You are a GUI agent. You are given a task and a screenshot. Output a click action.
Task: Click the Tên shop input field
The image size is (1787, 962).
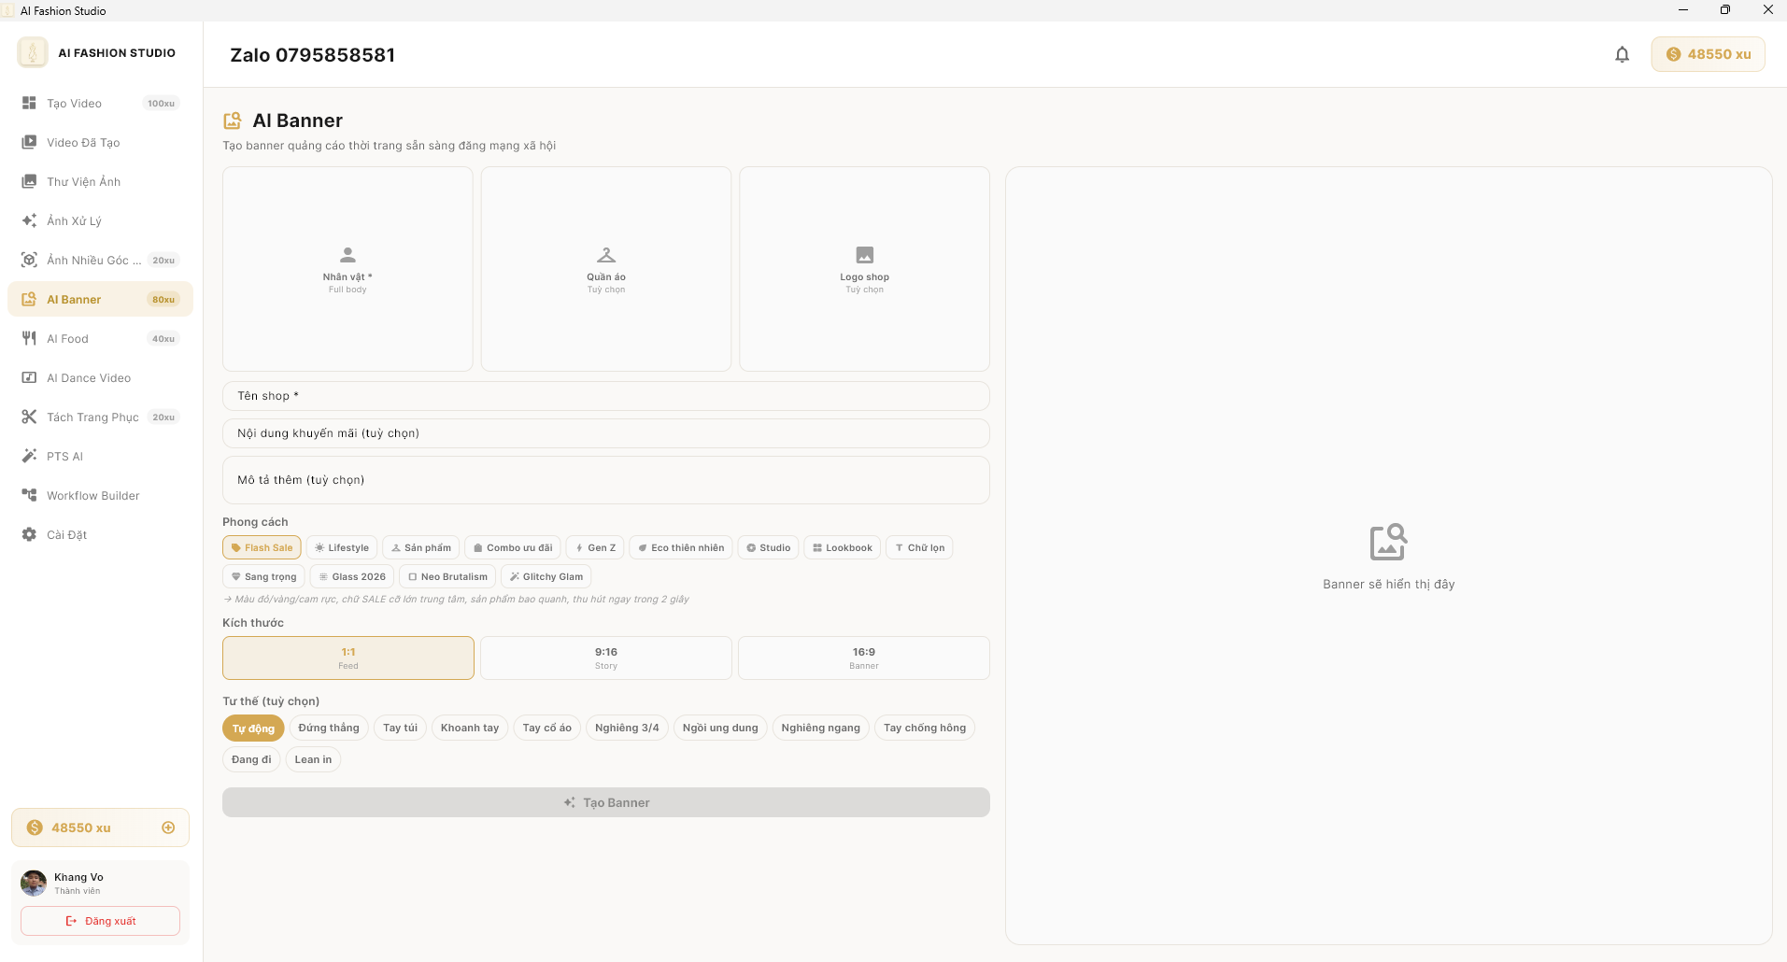(x=605, y=396)
